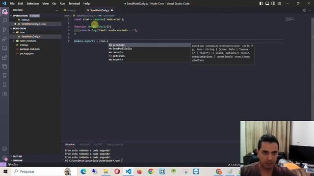Switch to the PROBLEMS panel tab
The width and height of the screenshot is (314, 176).
84,145
